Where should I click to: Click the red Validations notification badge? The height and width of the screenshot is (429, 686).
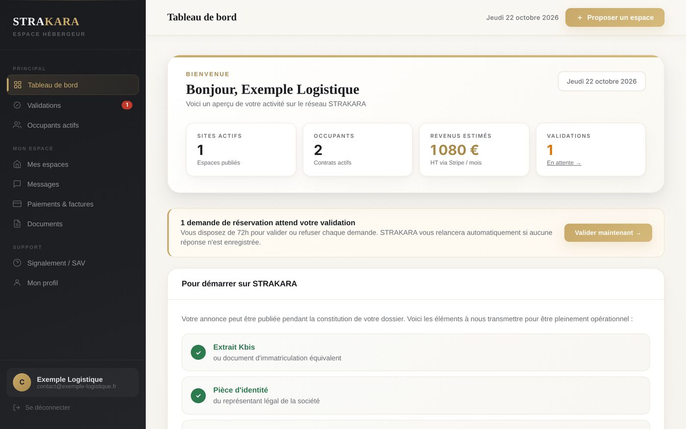click(x=127, y=105)
